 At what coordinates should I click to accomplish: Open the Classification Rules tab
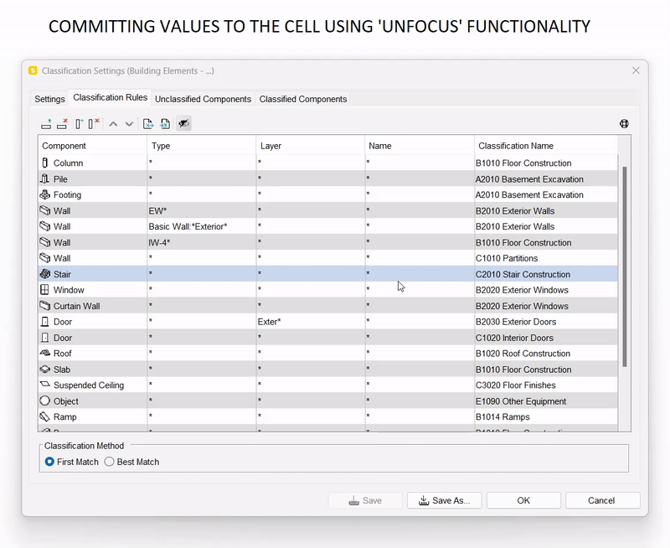pos(111,97)
